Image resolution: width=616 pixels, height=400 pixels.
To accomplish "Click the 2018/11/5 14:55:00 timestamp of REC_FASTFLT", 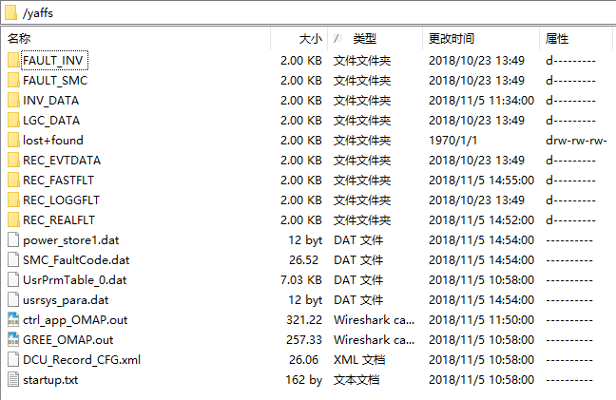I will pyautogui.click(x=481, y=181).
